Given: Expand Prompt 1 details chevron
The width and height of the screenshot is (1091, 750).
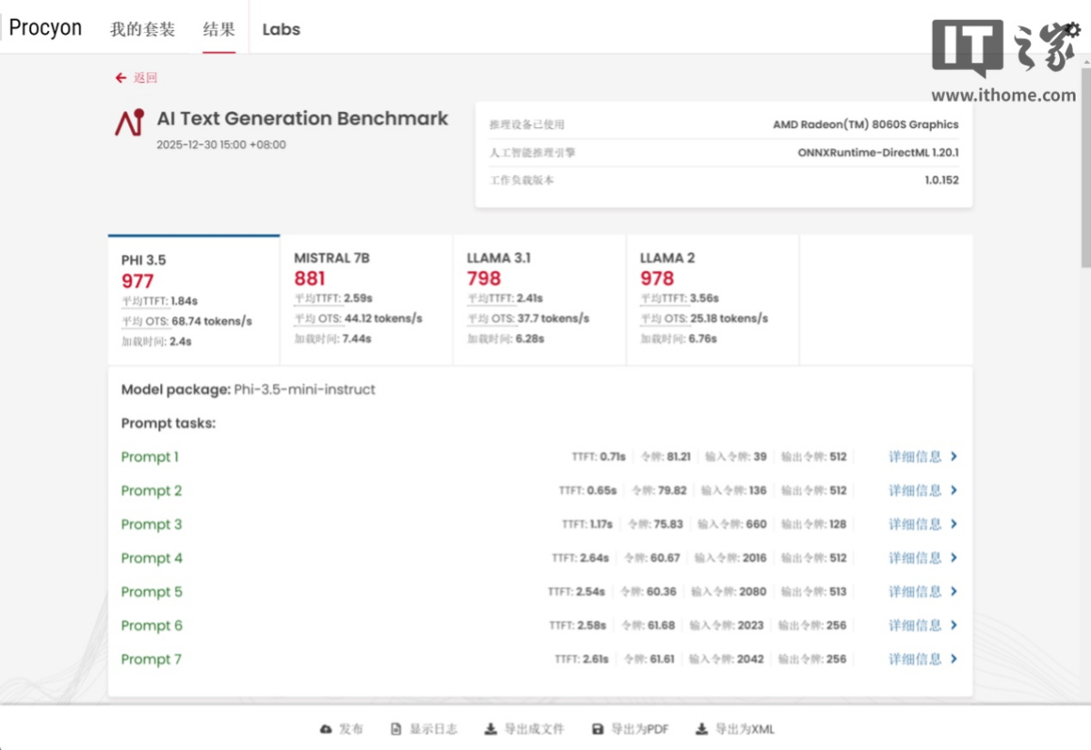Looking at the screenshot, I should tap(954, 457).
